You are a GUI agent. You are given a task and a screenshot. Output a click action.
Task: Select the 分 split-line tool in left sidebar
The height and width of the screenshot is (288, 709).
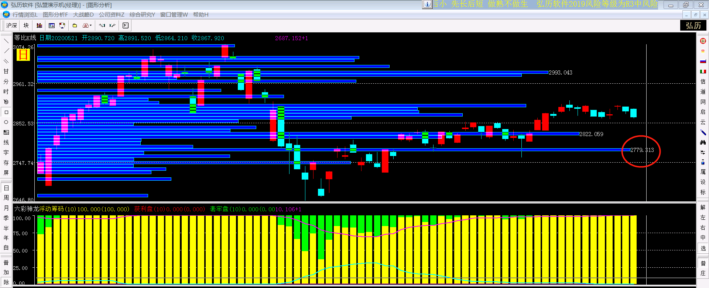pos(6,81)
